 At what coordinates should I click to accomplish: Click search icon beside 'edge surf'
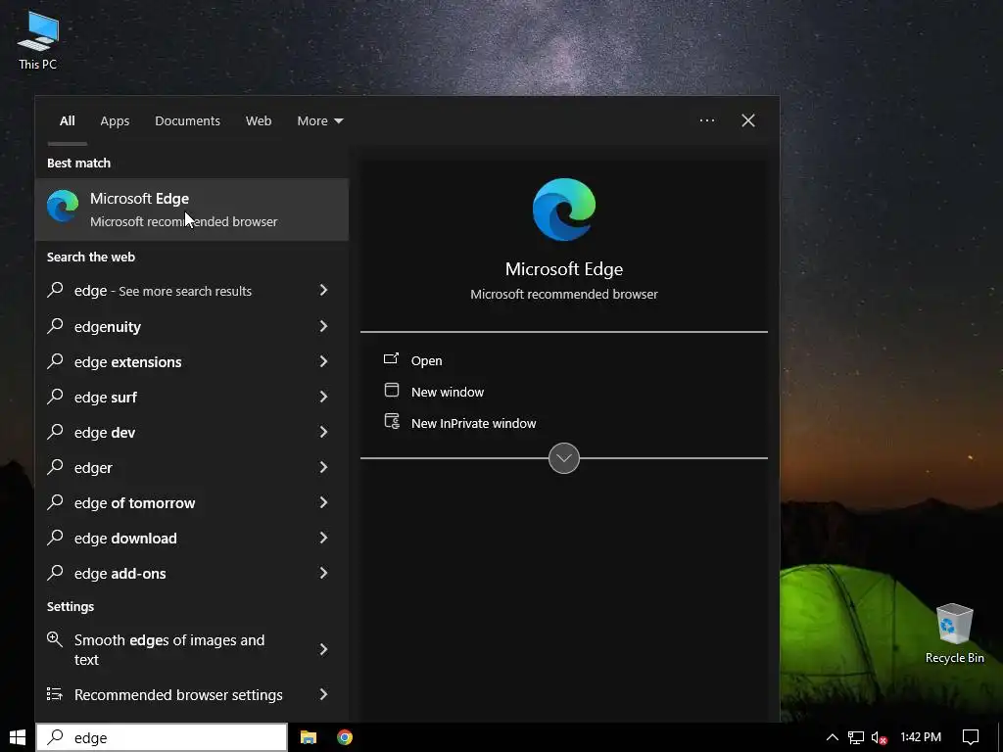(56, 396)
